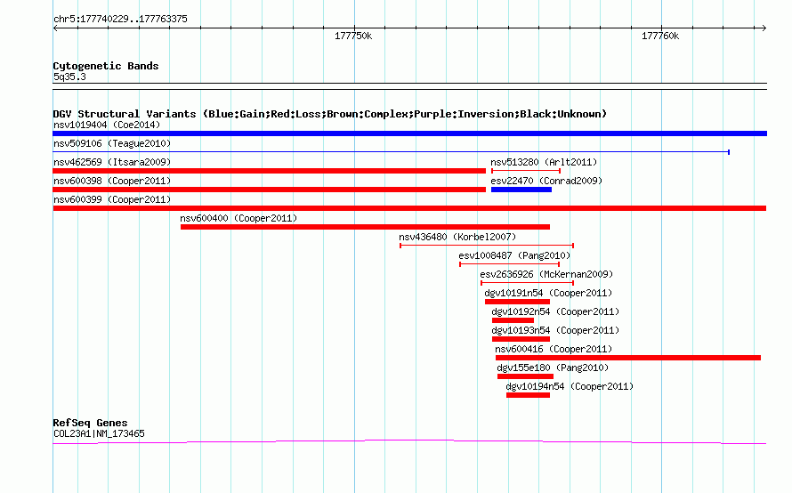
Task: Select the nsv513280 (Arlt2011) red variant marker
Action: pos(525,171)
